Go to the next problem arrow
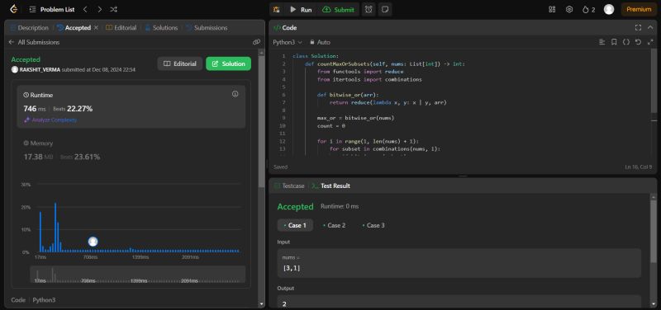 click(99, 9)
